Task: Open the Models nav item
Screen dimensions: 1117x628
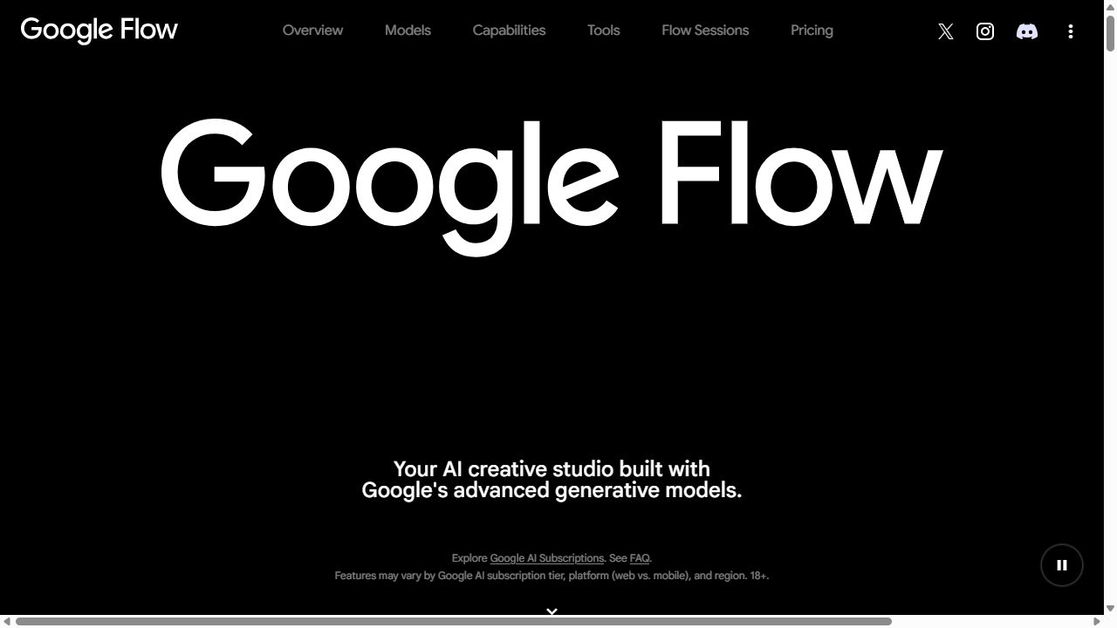Action: click(x=408, y=31)
